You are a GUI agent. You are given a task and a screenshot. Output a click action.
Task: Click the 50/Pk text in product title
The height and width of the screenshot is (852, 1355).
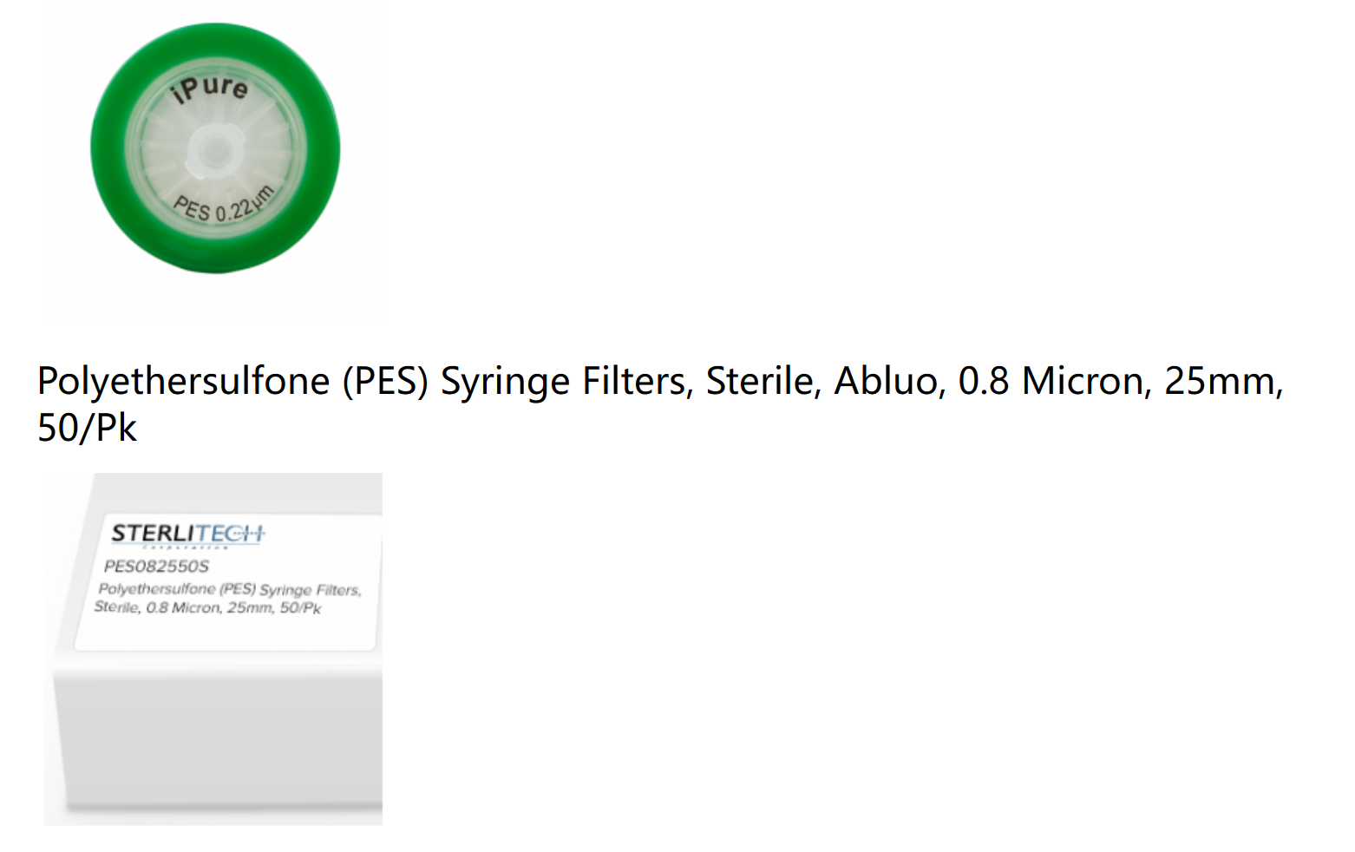tap(87, 428)
